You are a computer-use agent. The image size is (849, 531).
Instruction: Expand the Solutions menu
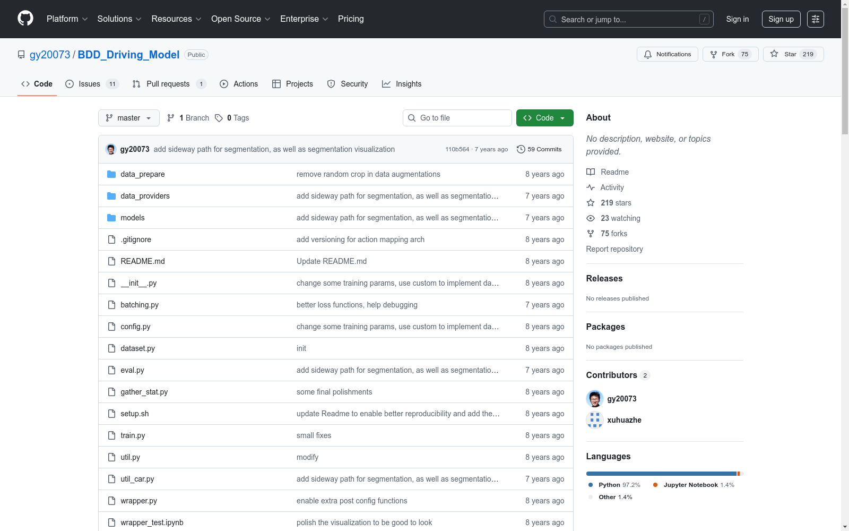pyautogui.click(x=119, y=19)
